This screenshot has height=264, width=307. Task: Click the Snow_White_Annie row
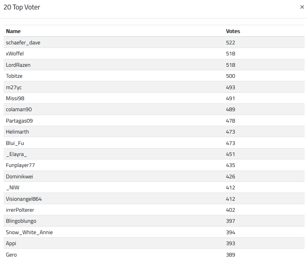(x=29, y=232)
